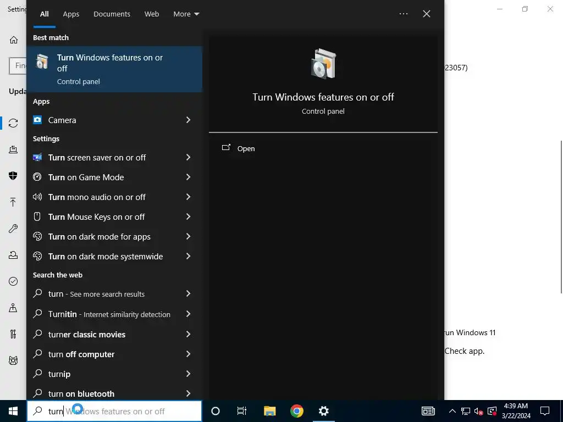
Task: Click the taskbar search input box
Action: [x=114, y=411]
